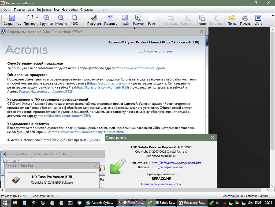Open the Эффекты menu
The width and height of the screenshot is (275, 207).
(x=44, y=10)
